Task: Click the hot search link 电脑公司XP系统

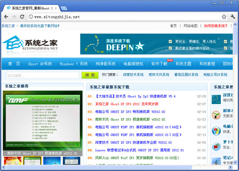Action: 215,75
